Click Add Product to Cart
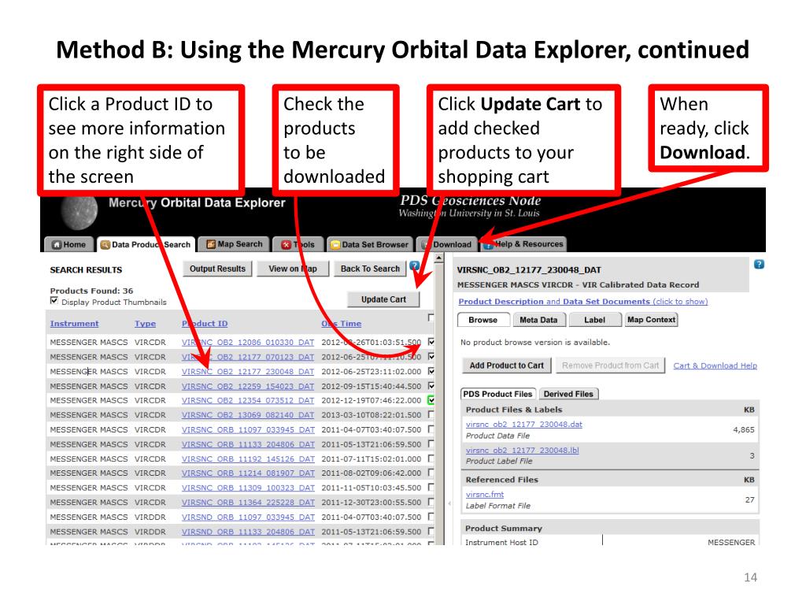The height and width of the screenshot is (605, 806). tap(506, 366)
